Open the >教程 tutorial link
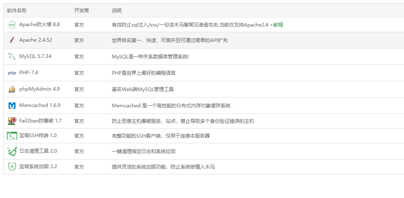 coord(277,24)
